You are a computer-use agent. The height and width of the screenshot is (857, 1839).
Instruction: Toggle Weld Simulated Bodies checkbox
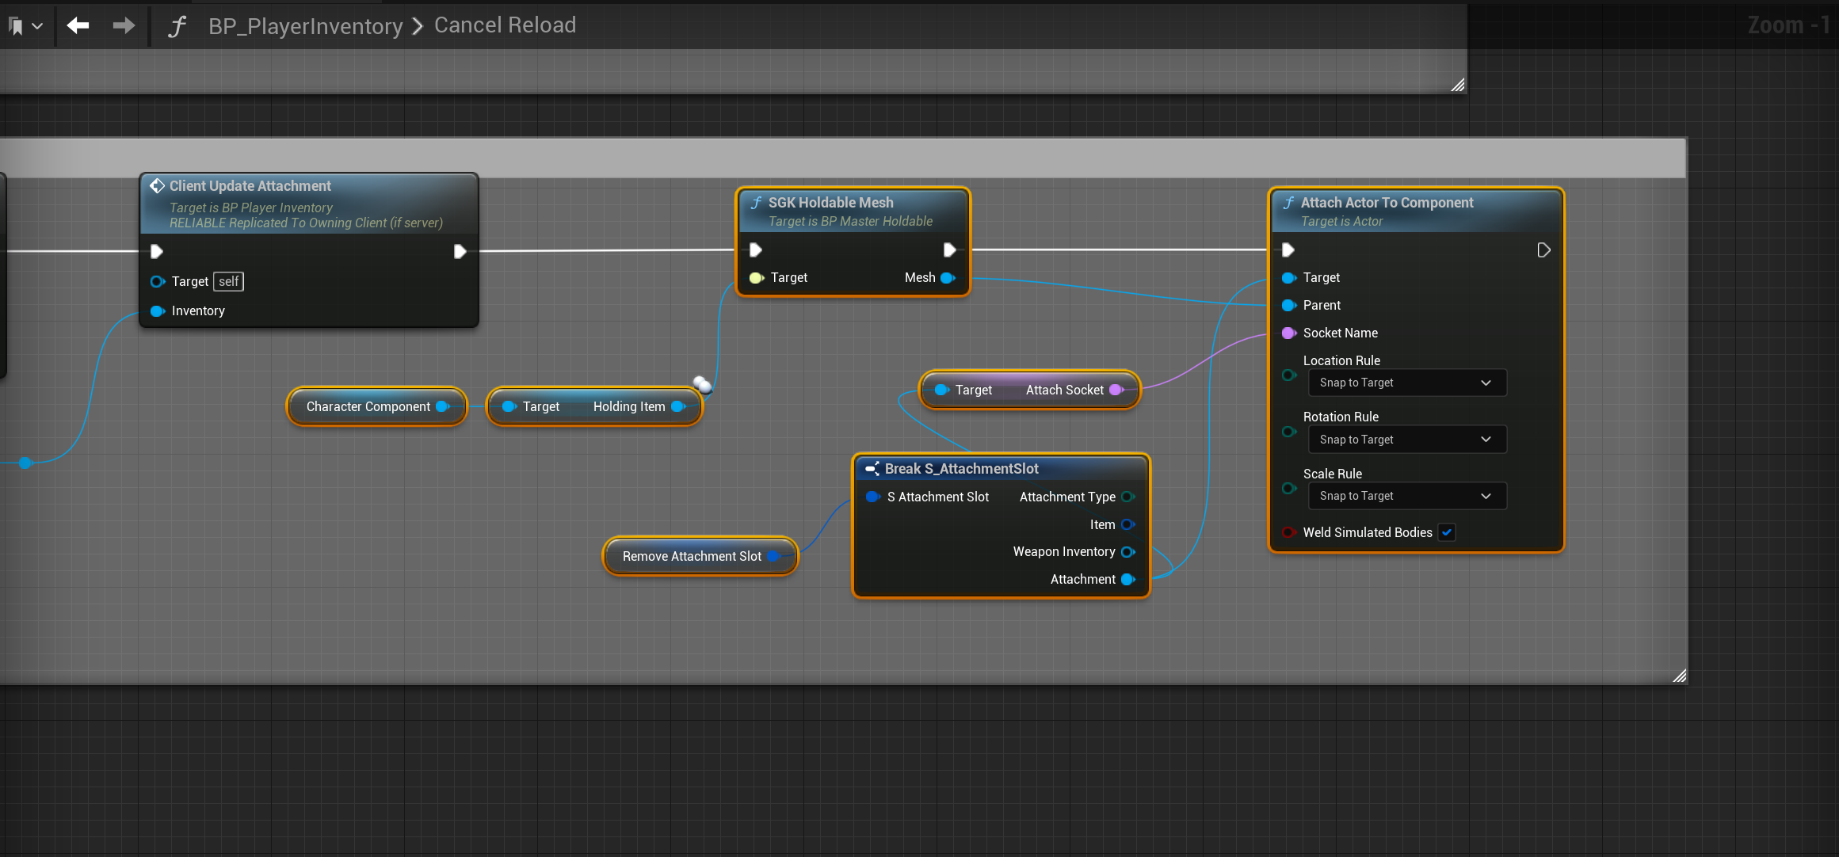[1447, 532]
